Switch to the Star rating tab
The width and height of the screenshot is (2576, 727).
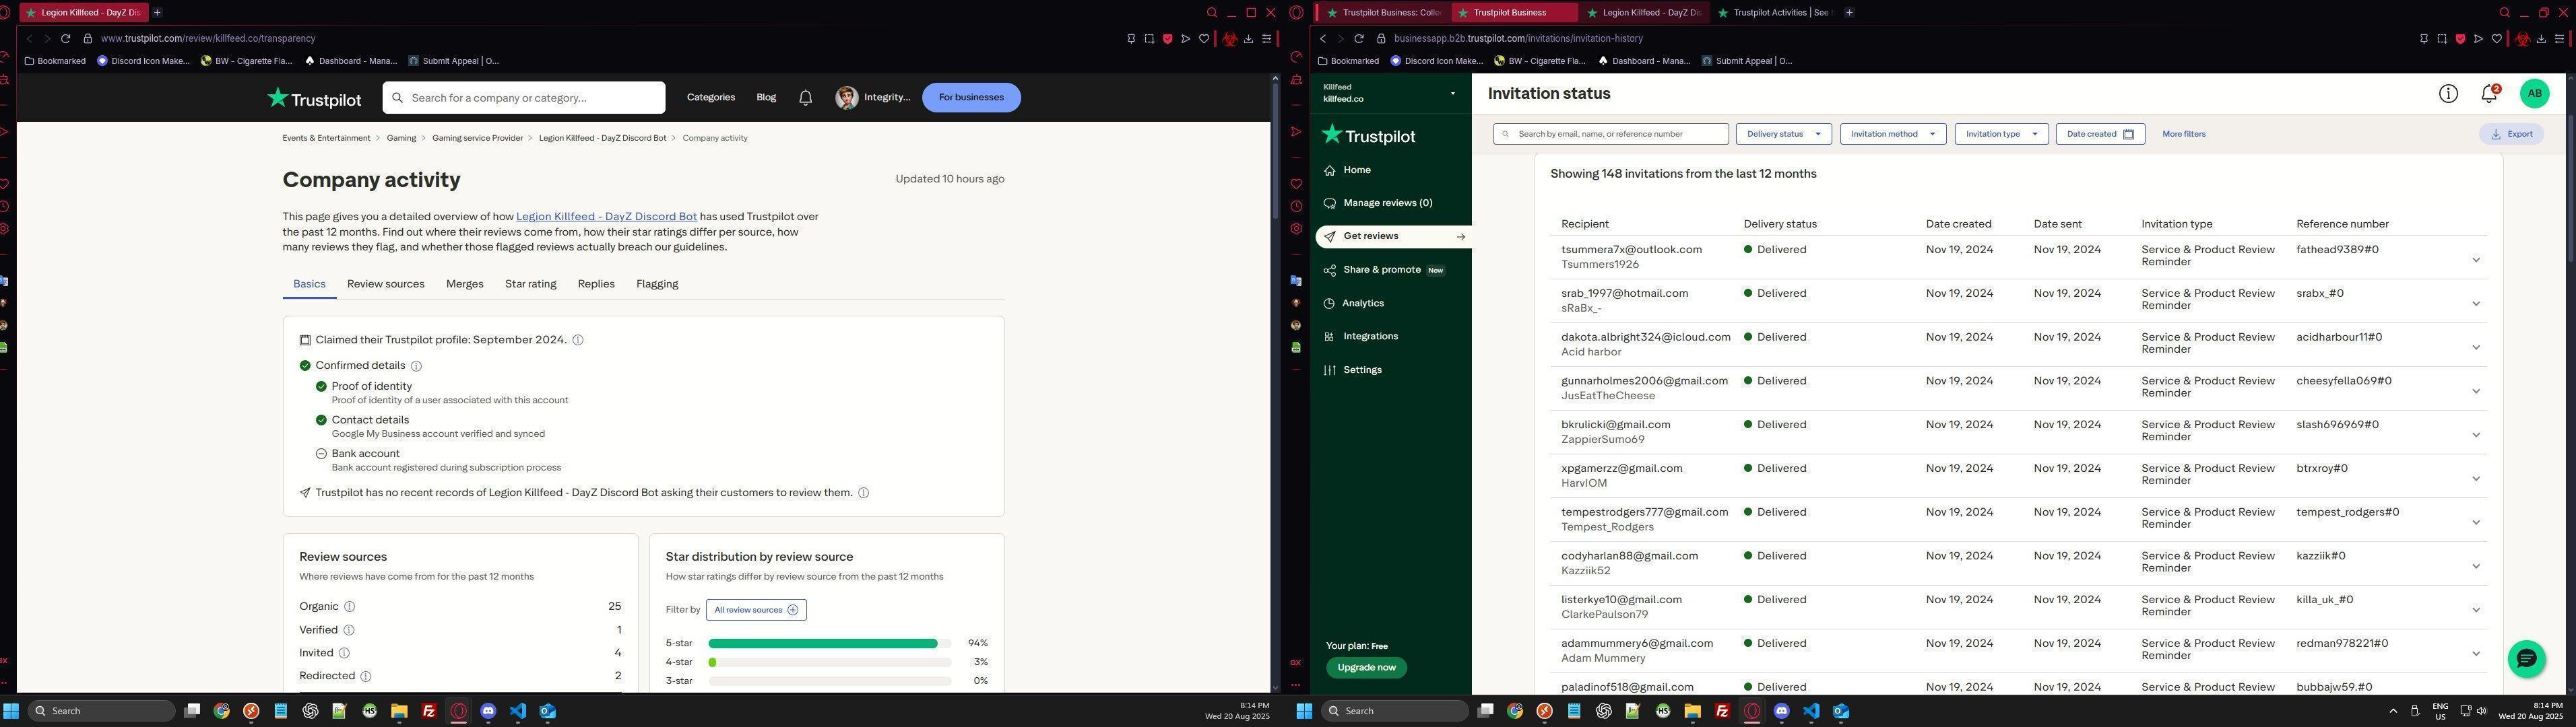click(531, 285)
